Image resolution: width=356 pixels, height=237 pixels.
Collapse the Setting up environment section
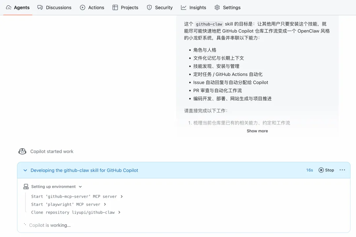coord(81,186)
